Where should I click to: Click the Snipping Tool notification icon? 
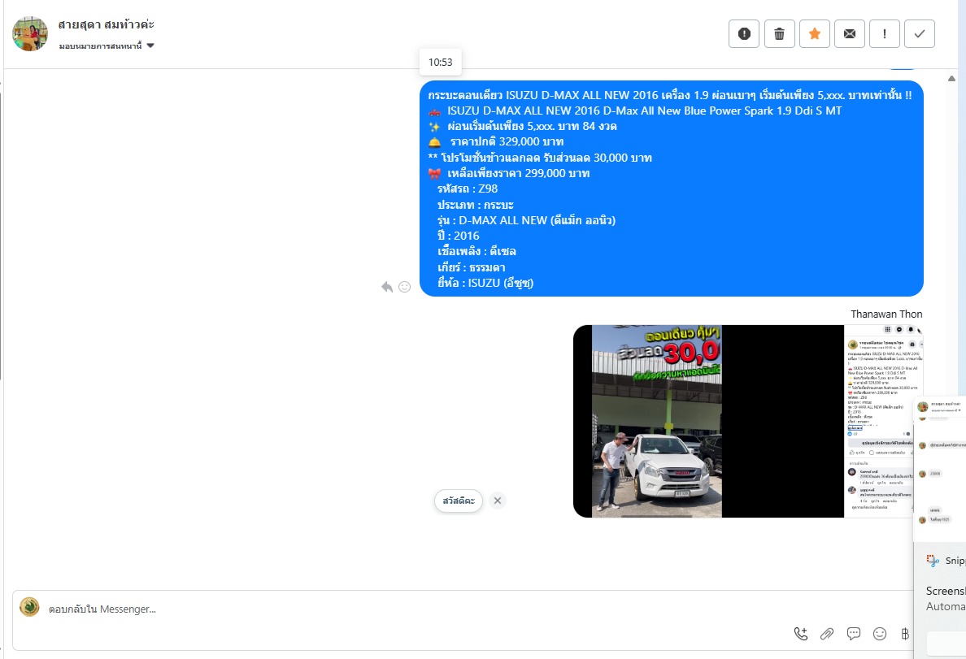[x=933, y=561]
